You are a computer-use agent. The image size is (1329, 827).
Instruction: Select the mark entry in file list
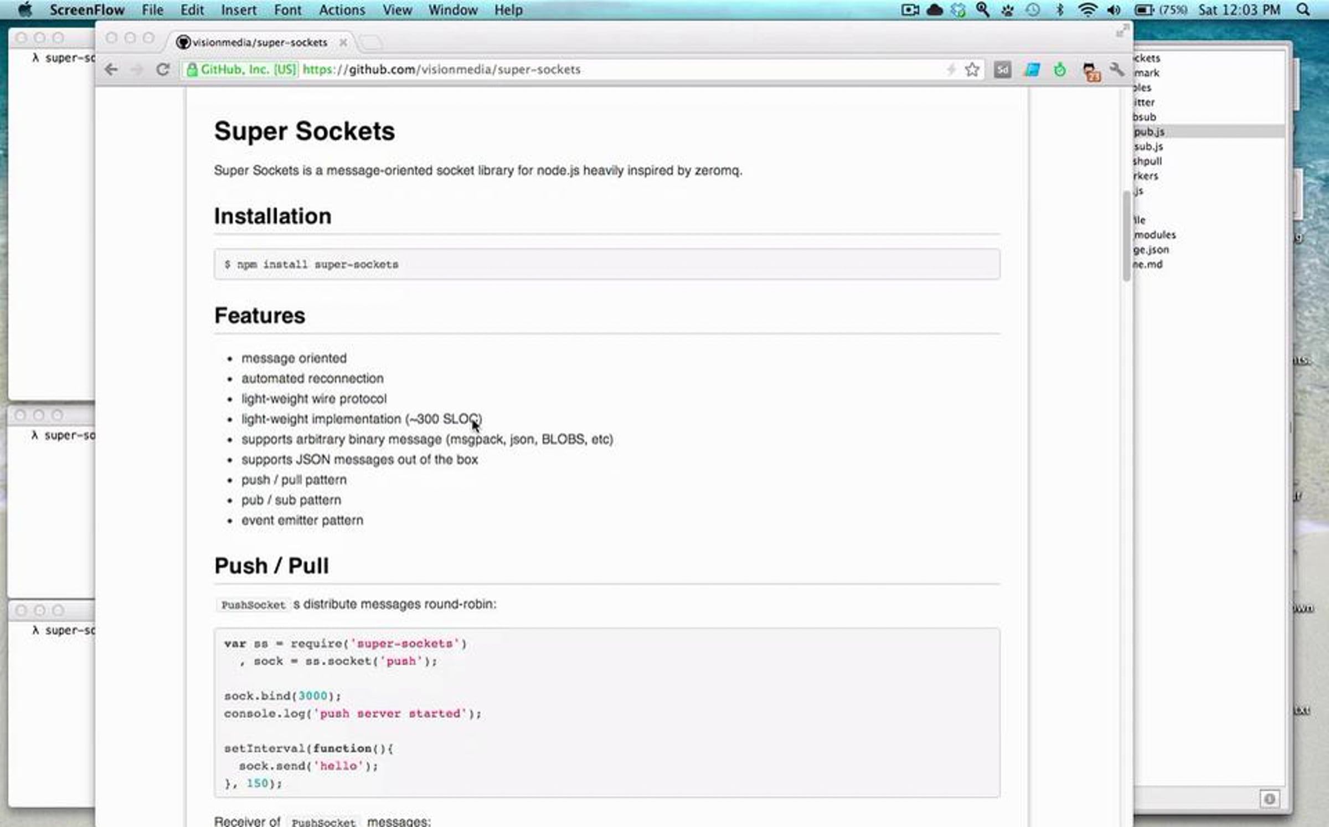point(1146,73)
